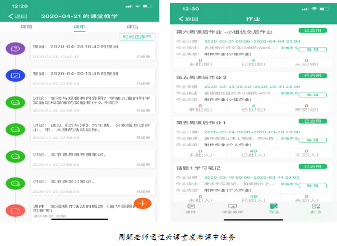Viewport: 337px width, 246px height.
Task: Tap the red courseware folder icon
Action: click(15, 210)
